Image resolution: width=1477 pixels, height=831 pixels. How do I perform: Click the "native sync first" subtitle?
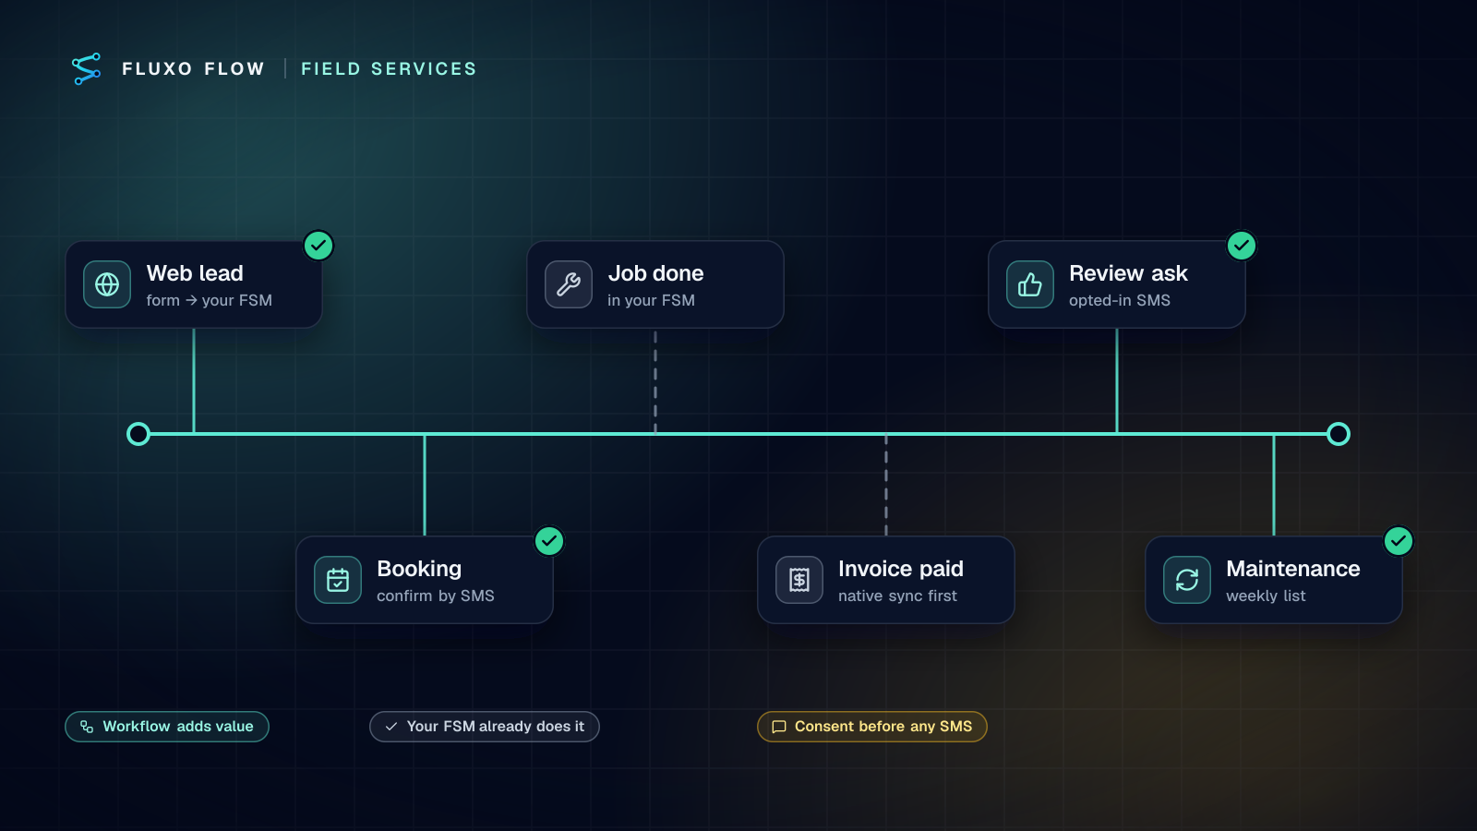[897, 596]
